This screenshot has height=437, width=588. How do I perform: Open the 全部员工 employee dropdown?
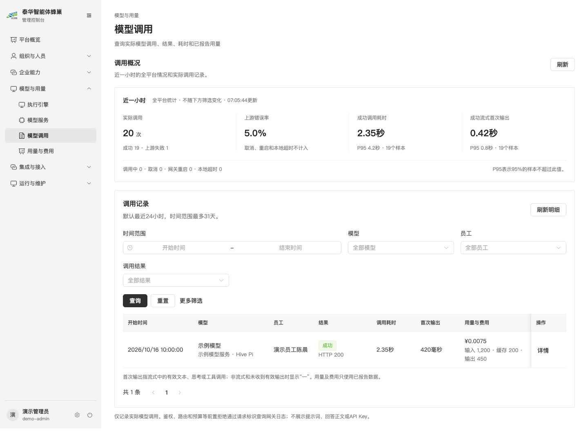513,248
